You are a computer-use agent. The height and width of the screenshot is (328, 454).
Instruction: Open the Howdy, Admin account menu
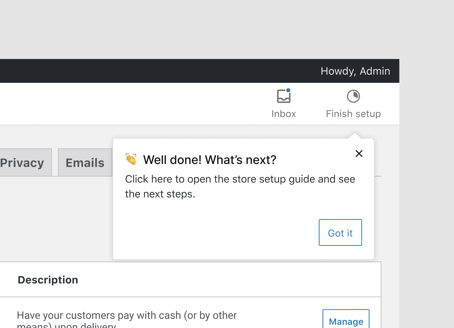(x=355, y=71)
